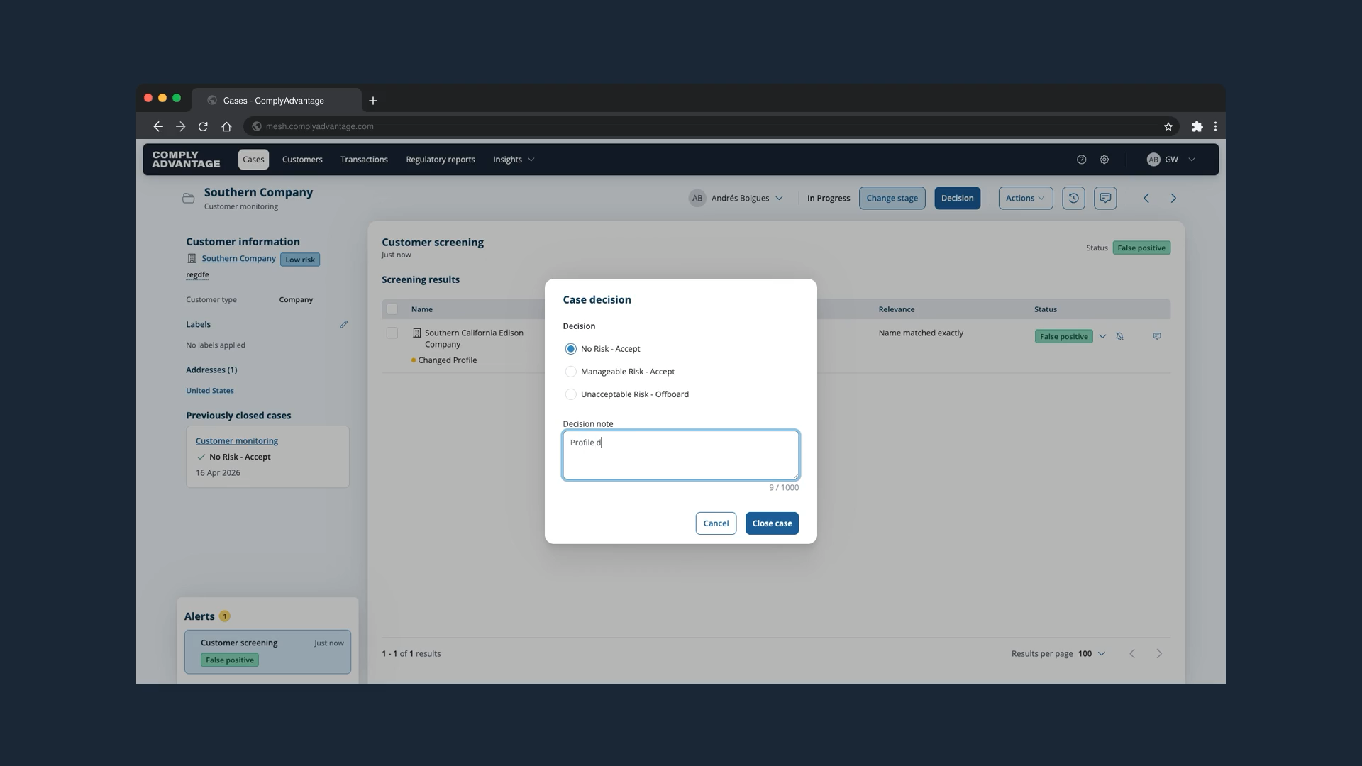This screenshot has height=766, width=1362.
Task: Expand the False positive status chevron
Action: click(x=1102, y=336)
